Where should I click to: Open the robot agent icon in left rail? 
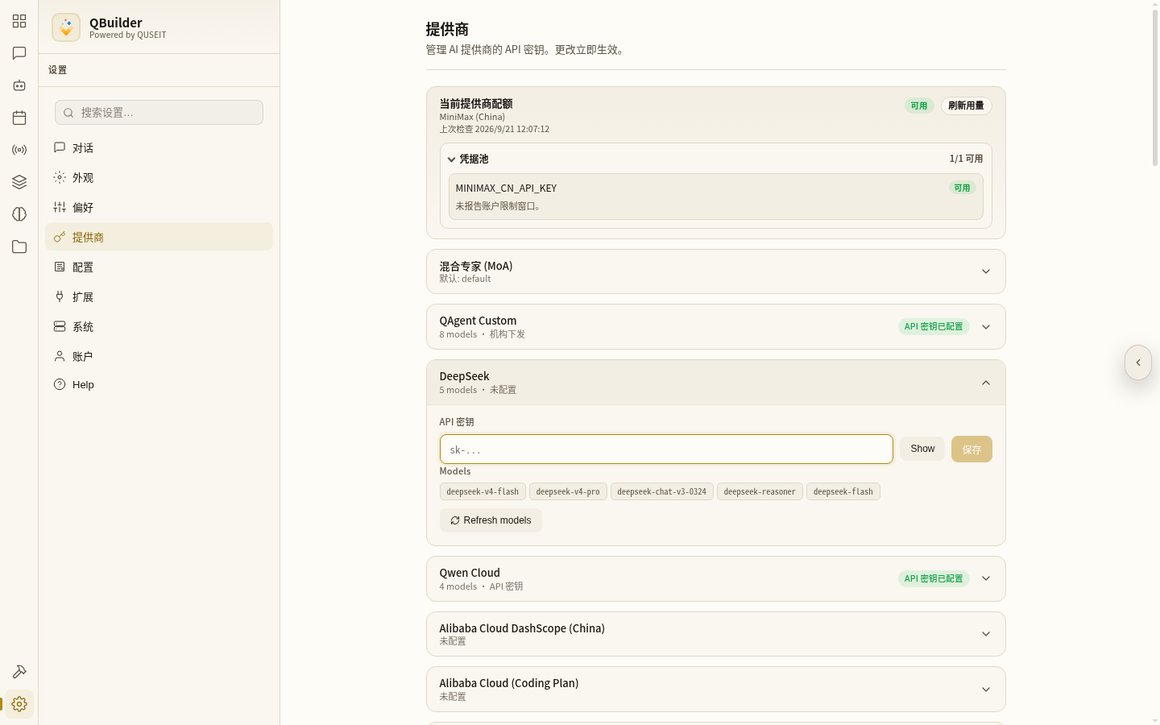(19, 85)
